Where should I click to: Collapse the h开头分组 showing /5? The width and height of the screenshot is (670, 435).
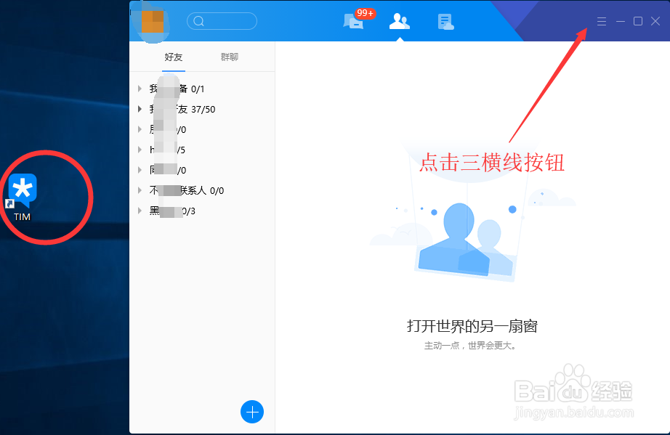pyautogui.click(x=140, y=150)
